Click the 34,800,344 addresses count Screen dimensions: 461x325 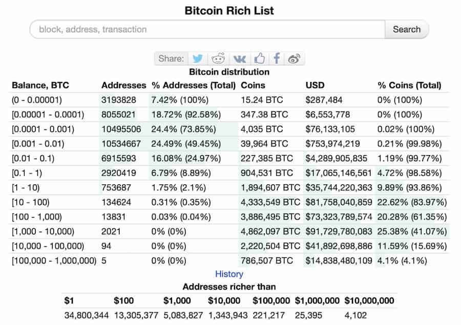[x=87, y=315]
